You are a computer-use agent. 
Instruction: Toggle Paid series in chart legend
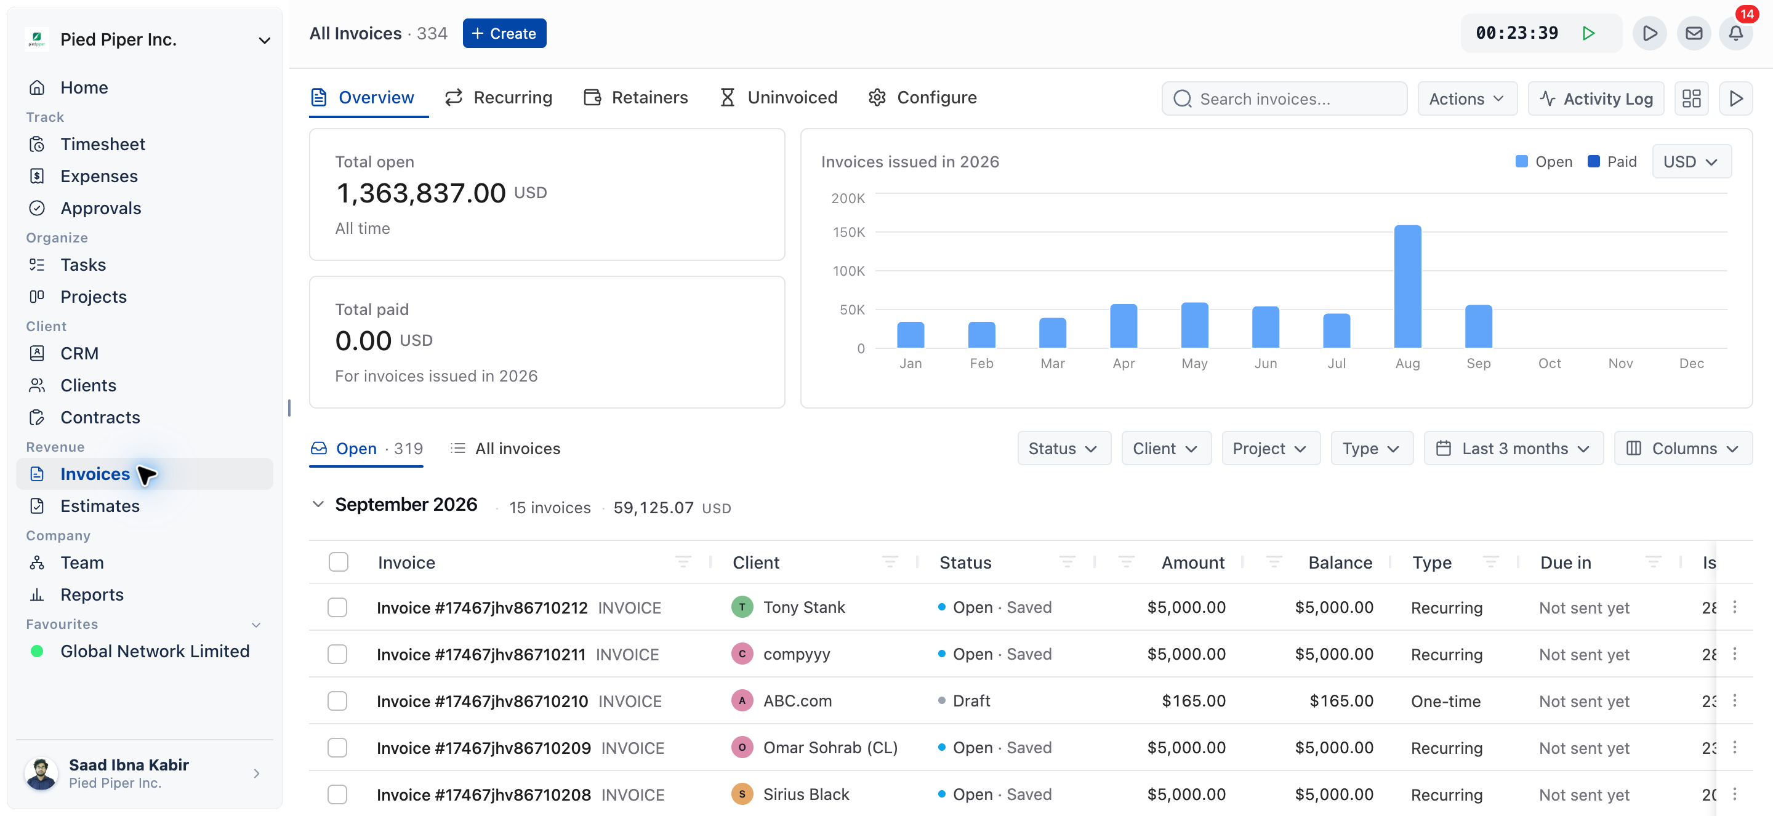pos(1611,162)
